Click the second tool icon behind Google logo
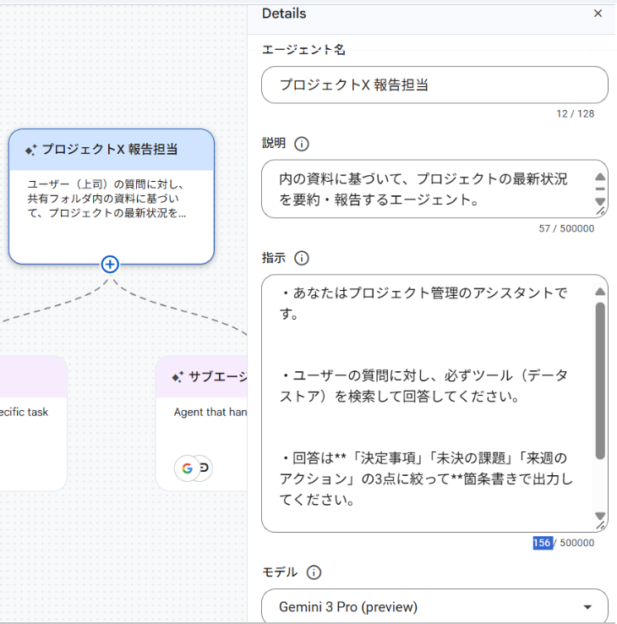This screenshot has height=624, width=617. (x=206, y=468)
